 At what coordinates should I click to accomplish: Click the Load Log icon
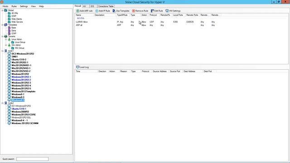pyautogui.click(x=77, y=67)
